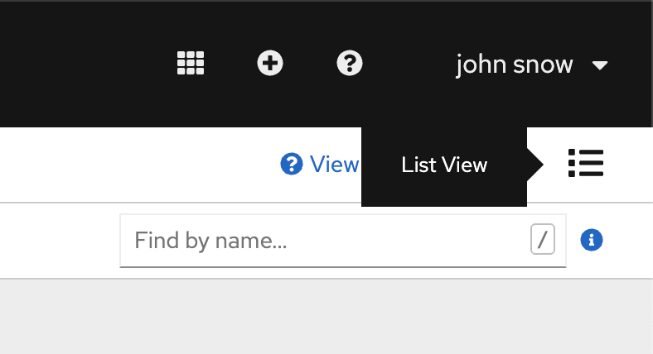This screenshot has width=653, height=354.
Task: Click the white toolbar area left of View
Action: point(138,165)
